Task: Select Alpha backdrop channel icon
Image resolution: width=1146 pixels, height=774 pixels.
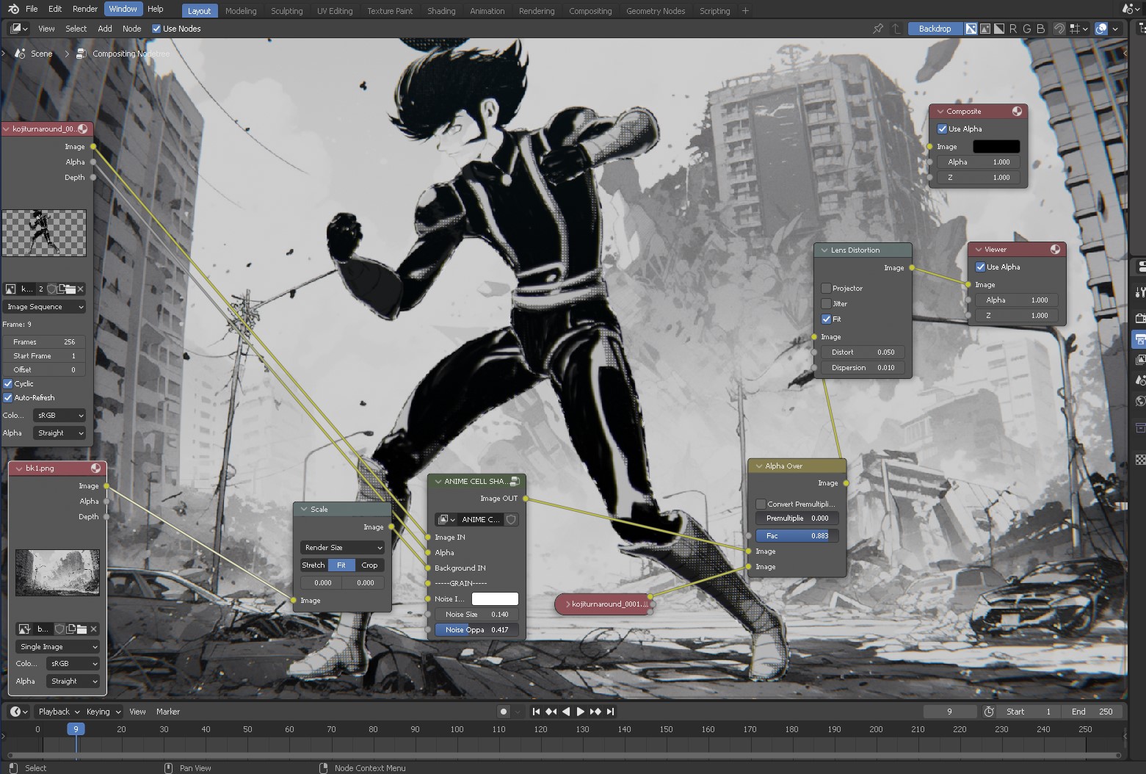Action: click(x=999, y=29)
